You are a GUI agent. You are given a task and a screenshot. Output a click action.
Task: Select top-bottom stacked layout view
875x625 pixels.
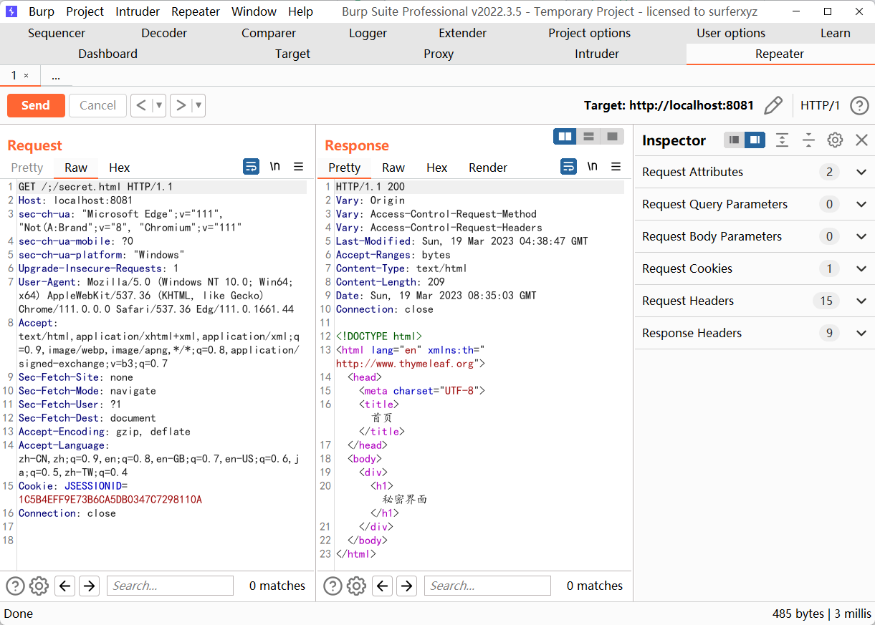point(588,136)
